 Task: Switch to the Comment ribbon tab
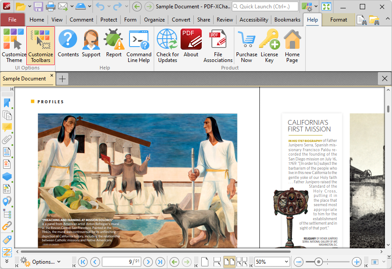[81, 20]
